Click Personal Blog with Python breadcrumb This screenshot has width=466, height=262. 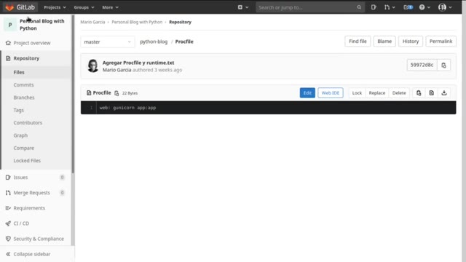coord(137,22)
